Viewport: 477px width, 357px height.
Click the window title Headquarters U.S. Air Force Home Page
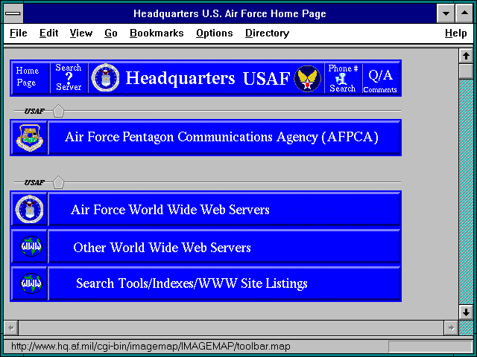pyautogui.click(x=230, y=13)
